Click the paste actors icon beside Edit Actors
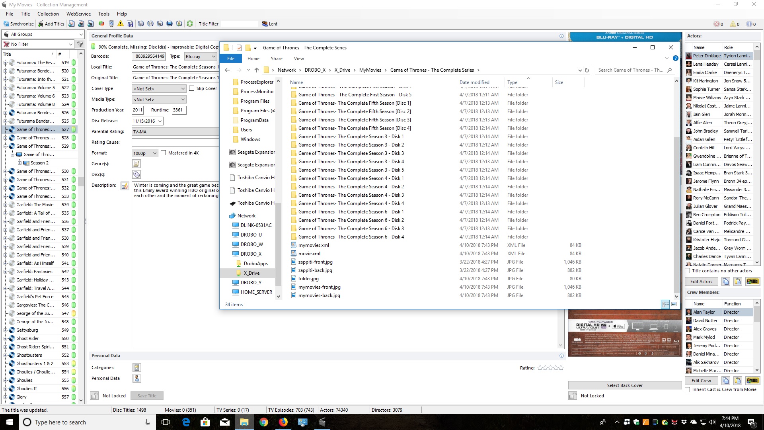This screenshot has width=764, height=430. point(738,281)
